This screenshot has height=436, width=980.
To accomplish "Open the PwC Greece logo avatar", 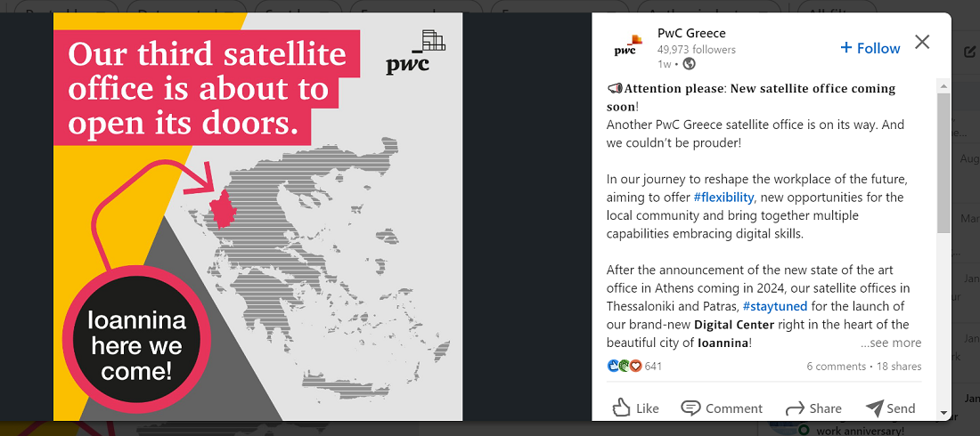I will coord(627,47).
